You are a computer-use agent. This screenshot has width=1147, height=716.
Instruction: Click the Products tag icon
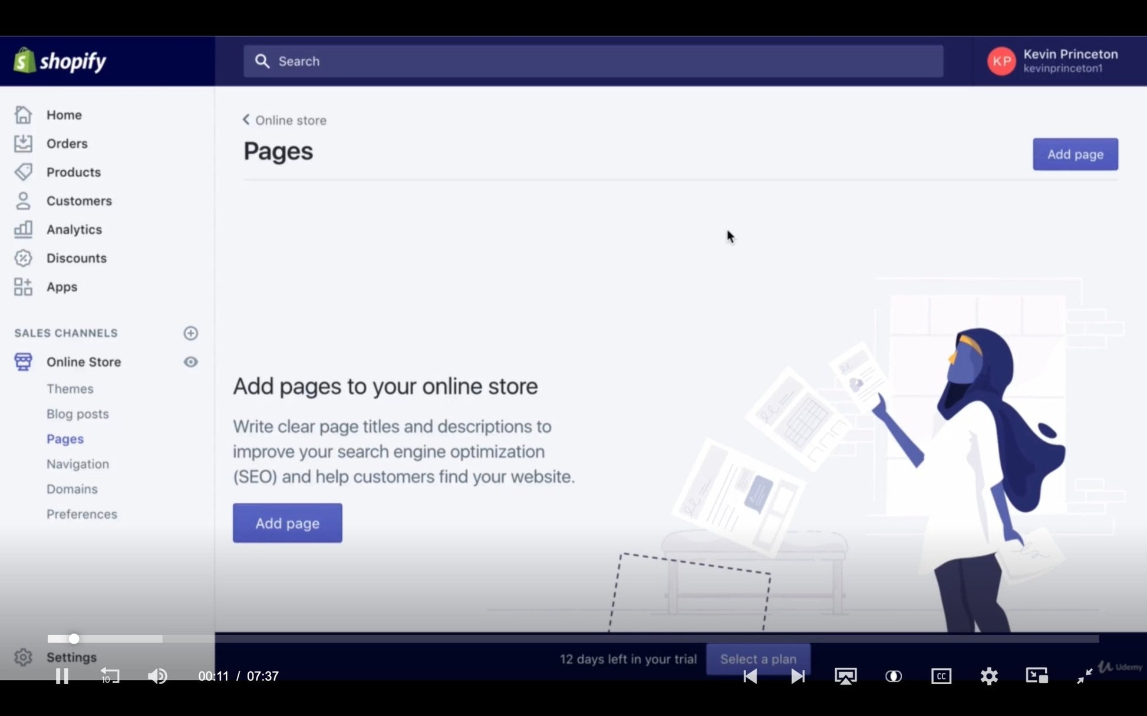[23, 172]
